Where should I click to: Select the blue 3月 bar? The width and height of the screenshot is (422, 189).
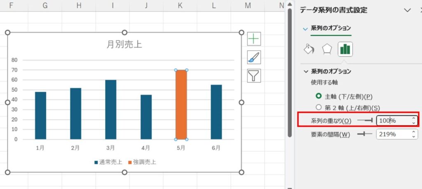(x=110, y=110)
